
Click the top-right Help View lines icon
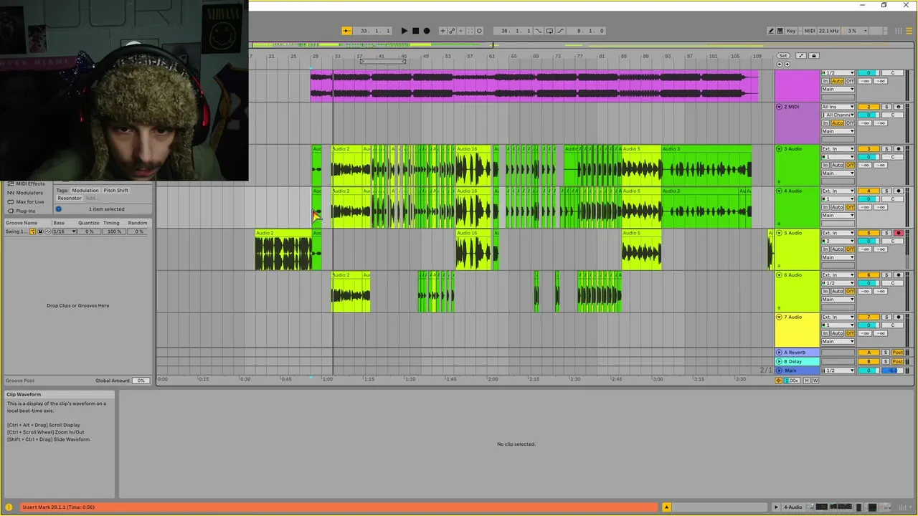pos(909,31)
